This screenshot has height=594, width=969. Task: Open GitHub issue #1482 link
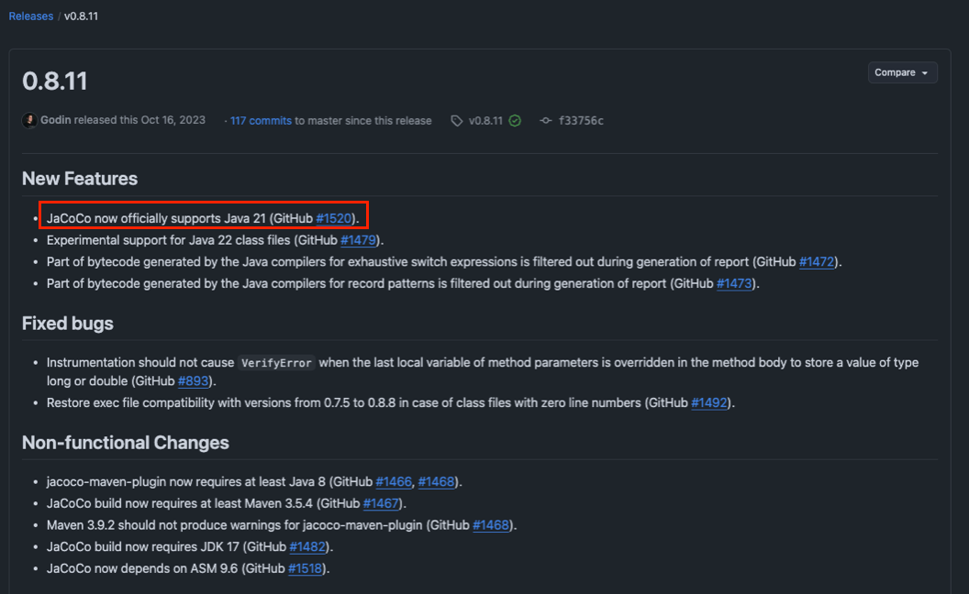click(307, 546)
